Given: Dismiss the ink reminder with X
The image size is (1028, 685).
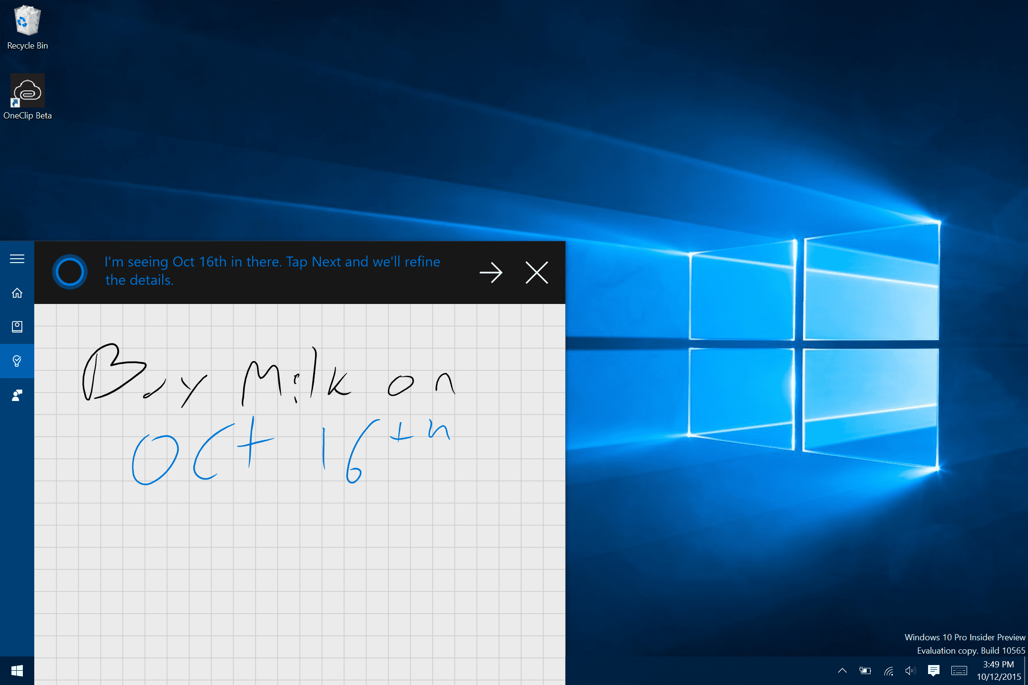Looking at the screenshot, I should pyautogui.click(x=536, y=273).
